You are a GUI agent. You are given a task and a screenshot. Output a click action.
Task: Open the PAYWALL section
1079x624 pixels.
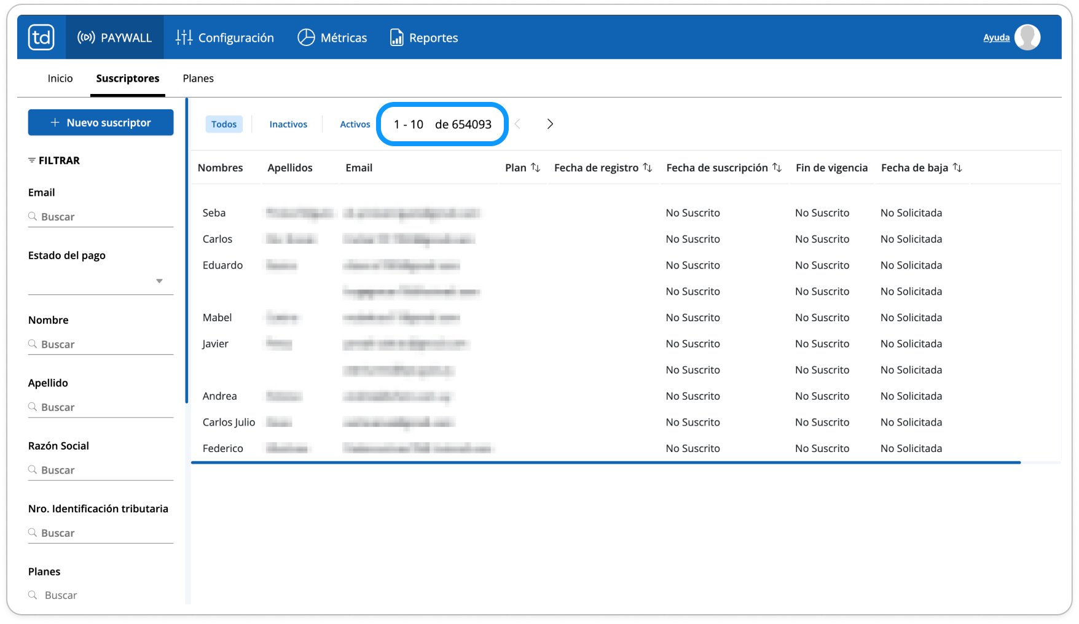(x=114, y=37)
